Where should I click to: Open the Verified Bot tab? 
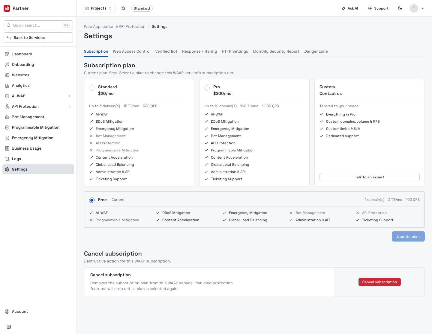tap(166, 51)
